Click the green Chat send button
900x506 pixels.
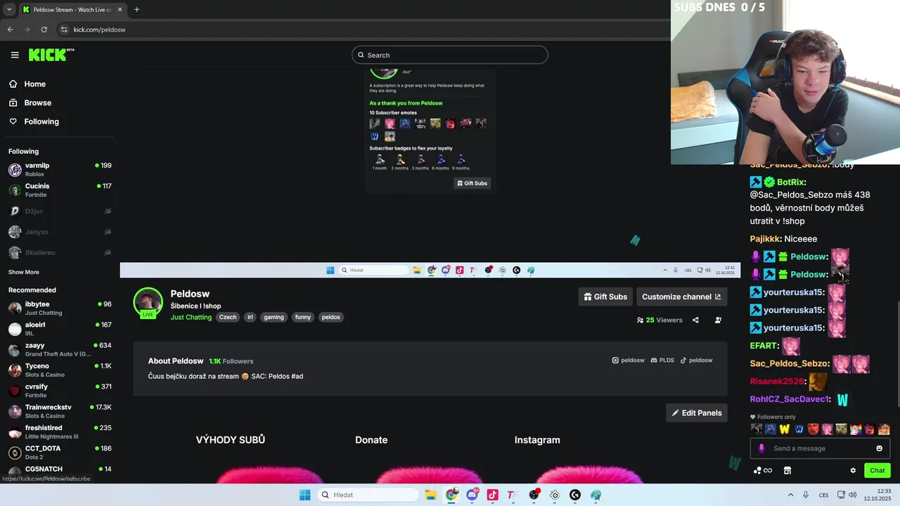pos(877,470)
